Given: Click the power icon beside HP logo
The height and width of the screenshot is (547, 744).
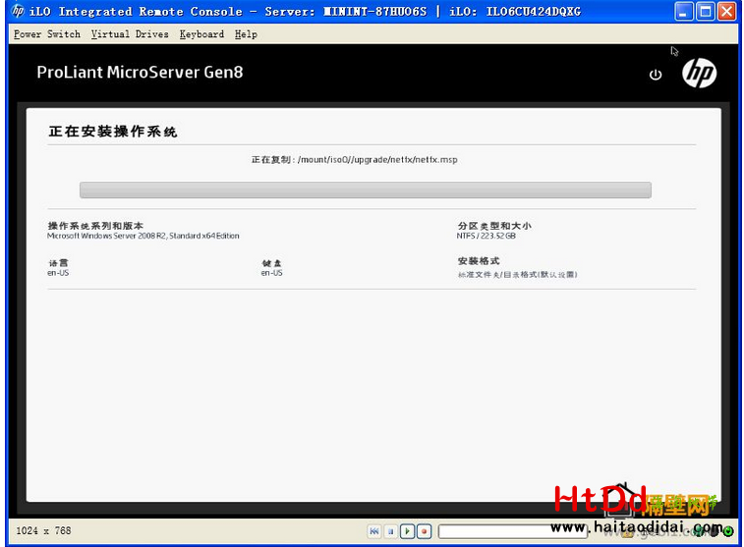Looking at the screenshot, I should click(656, 75).
